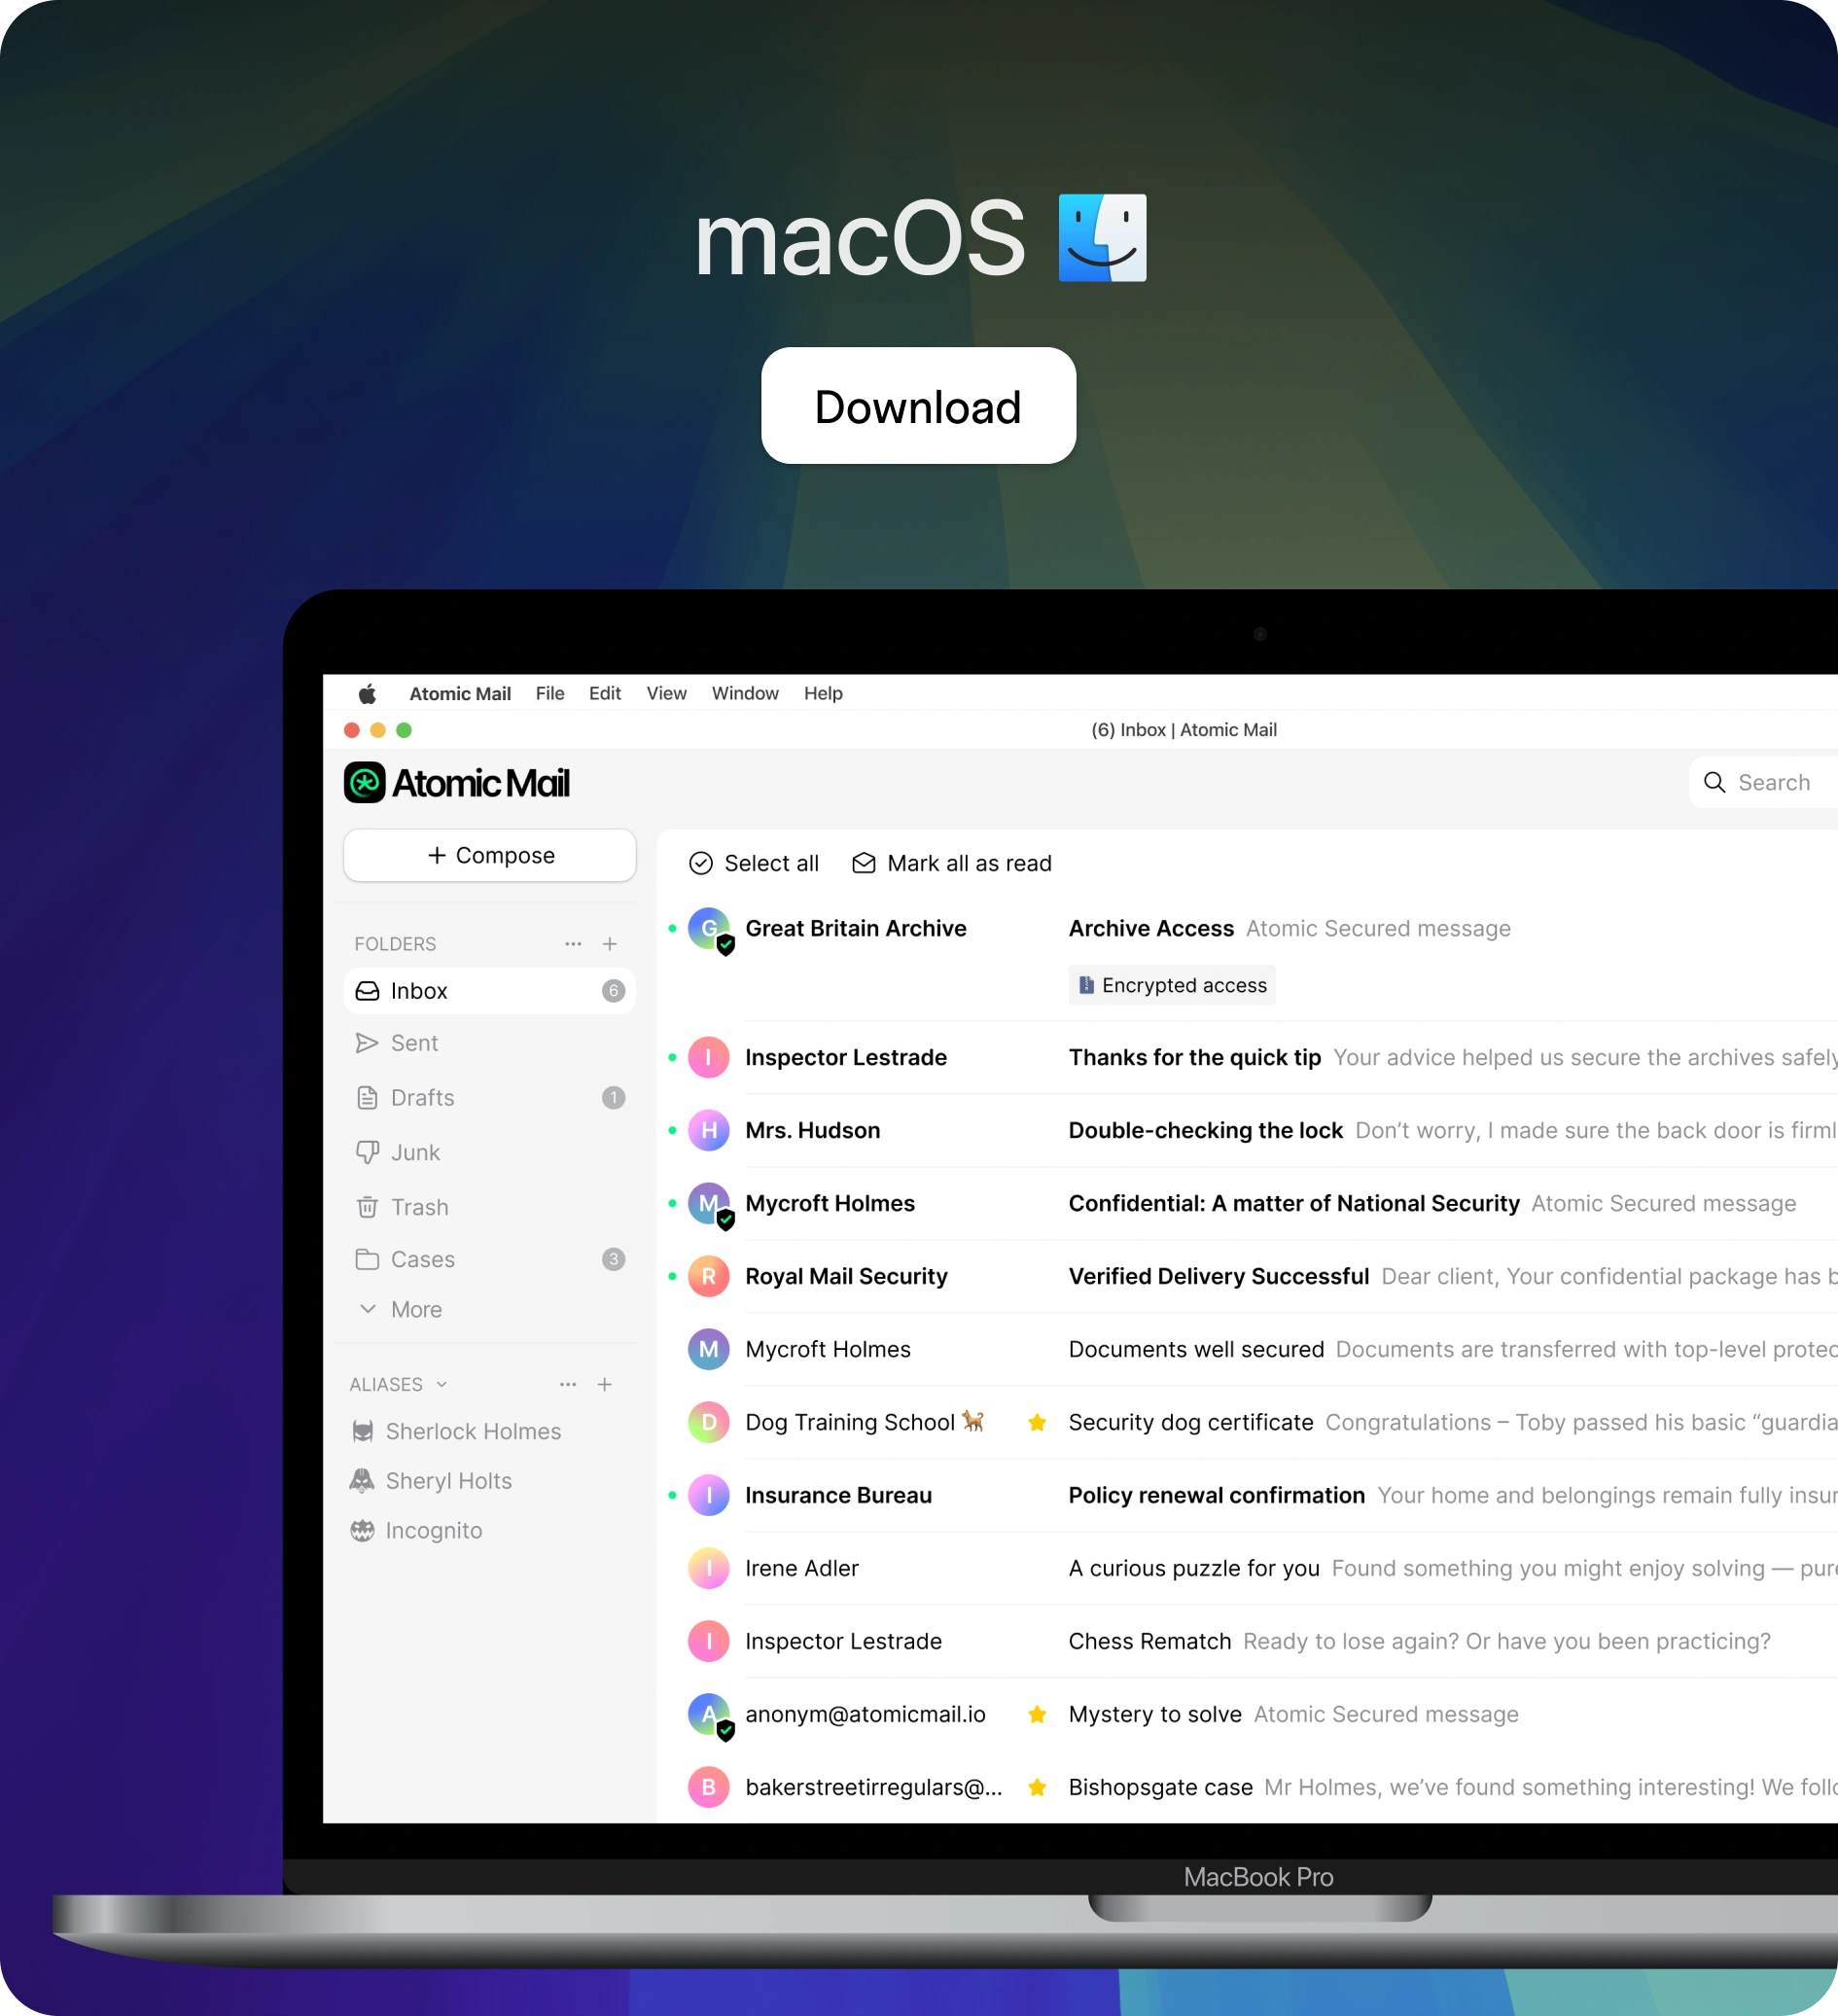
Task: Click Royal Mail Security avatar
Action: 709,1276
